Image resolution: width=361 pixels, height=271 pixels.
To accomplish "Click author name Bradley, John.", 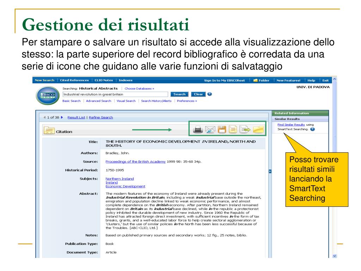I will [117, 153].
